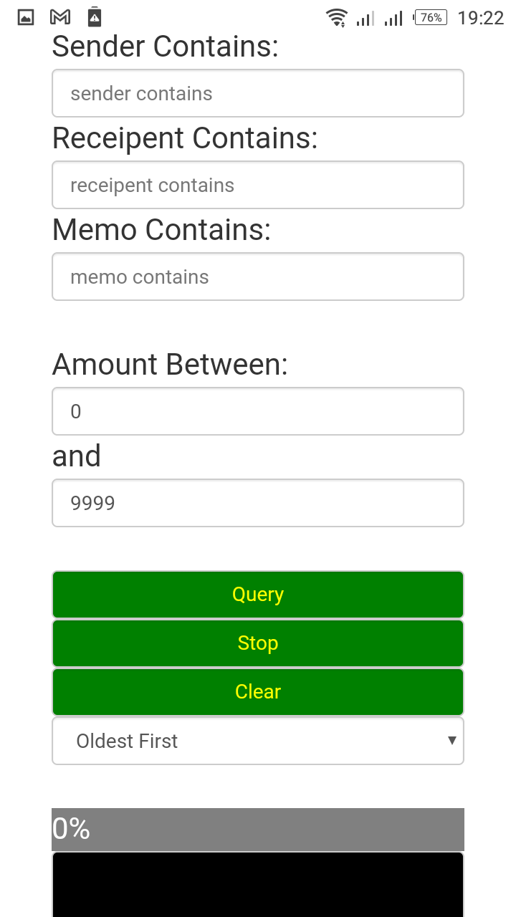Focus the sender contains text field
Screen dimensions: 516x917
258,93
